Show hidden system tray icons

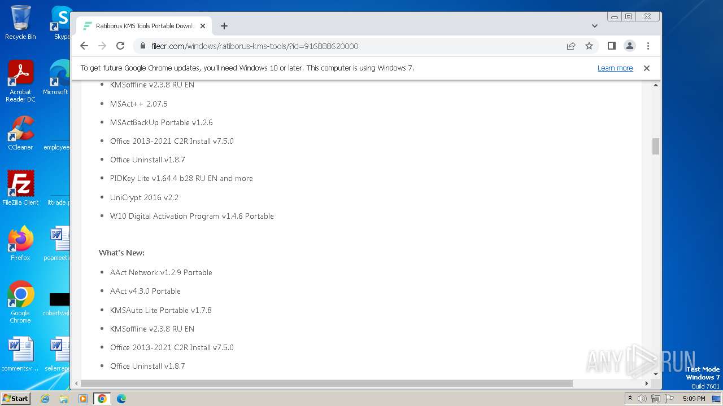coord(630,399)
